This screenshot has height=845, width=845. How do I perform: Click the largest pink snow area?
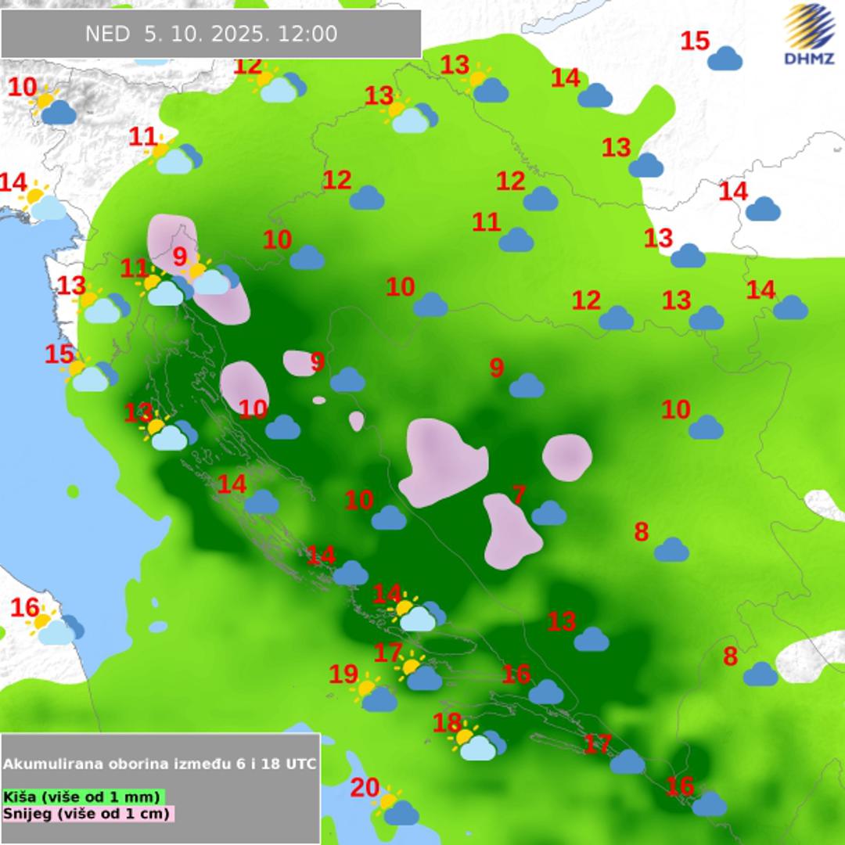pos(441,462)
